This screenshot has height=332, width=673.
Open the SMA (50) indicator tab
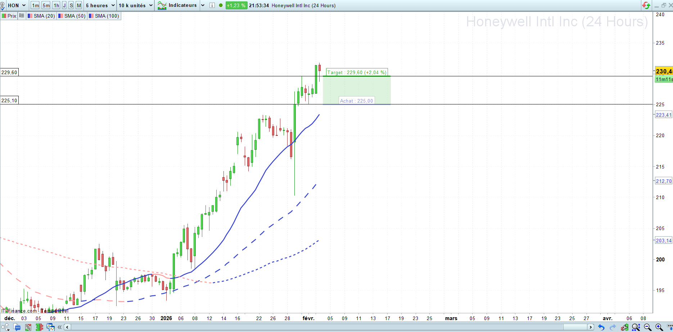[72, 16]
